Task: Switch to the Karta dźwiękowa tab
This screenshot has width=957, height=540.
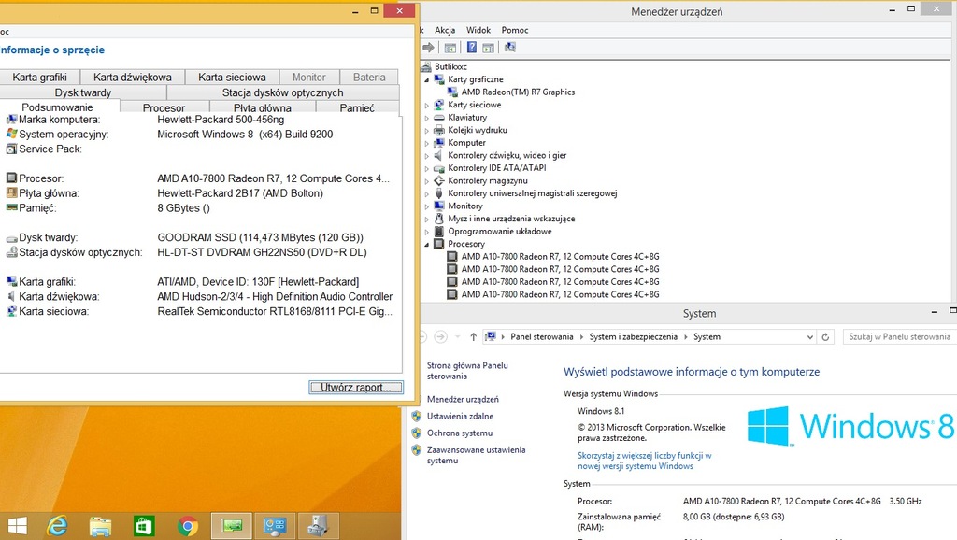Action: (133, 78)
